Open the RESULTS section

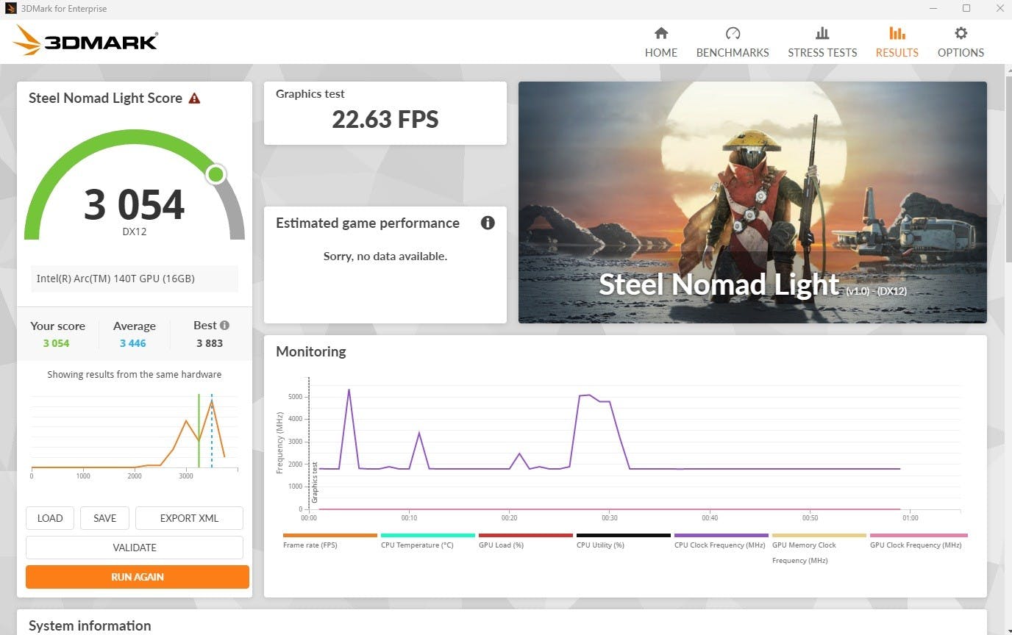897,43
